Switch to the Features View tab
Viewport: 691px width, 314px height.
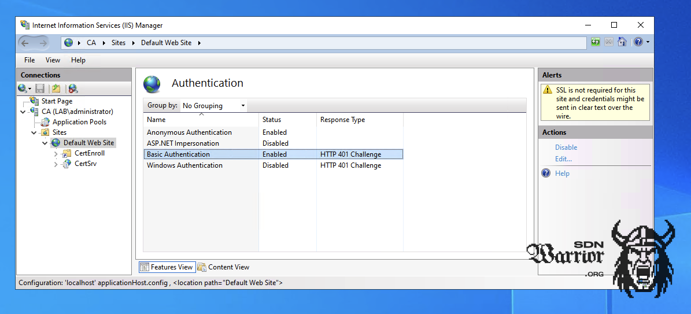pyautogui.click(x=167, y=267)
